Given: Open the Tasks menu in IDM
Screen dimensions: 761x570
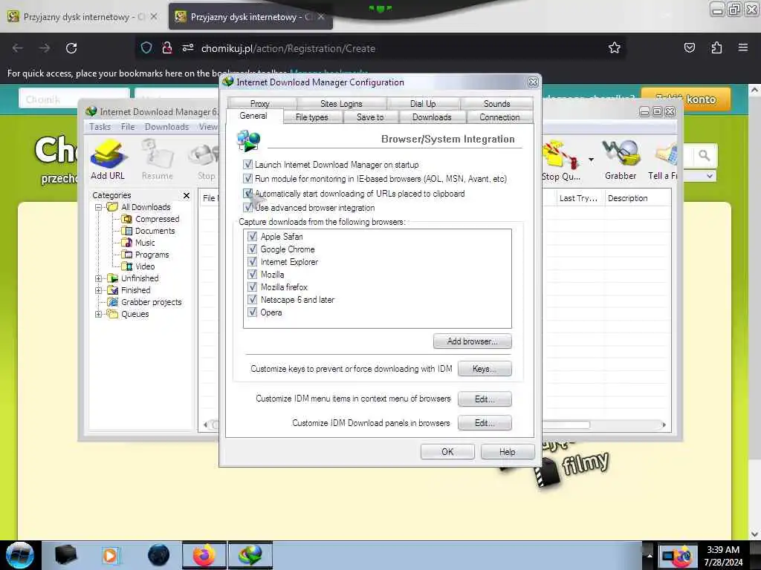Looking at the screenshot, I should [x=100, y=127].
